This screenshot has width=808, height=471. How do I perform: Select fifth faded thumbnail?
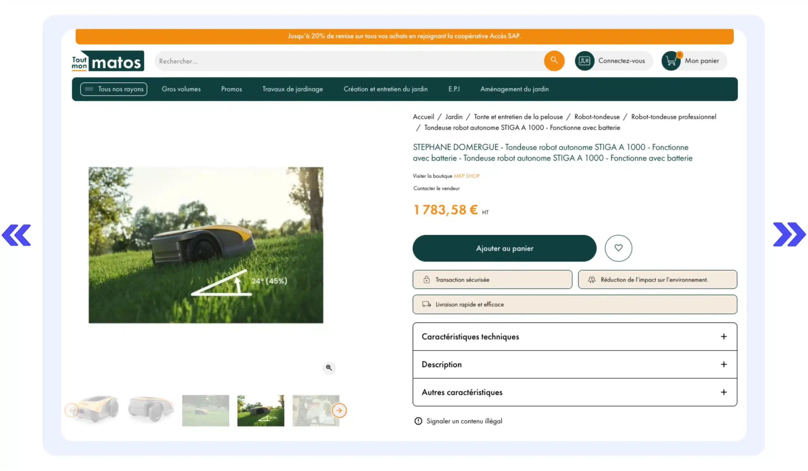(x=316, y=410)
